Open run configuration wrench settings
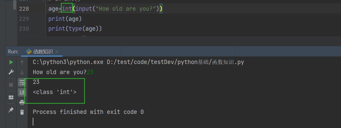Screen dimensions: 341x128 [x=11, y=72]
